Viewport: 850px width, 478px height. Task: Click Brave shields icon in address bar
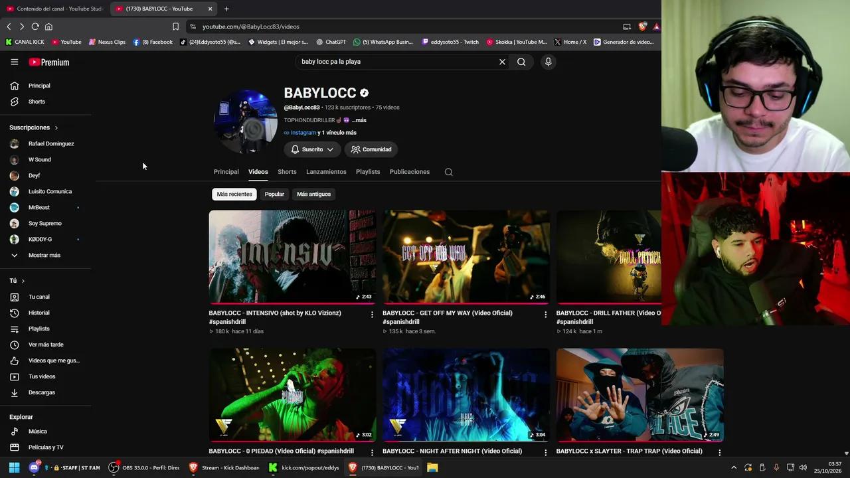(642, 27)
